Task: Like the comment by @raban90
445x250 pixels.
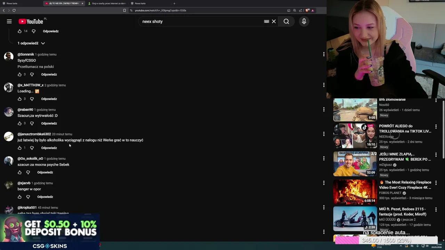Action: (x=19, y=123)
